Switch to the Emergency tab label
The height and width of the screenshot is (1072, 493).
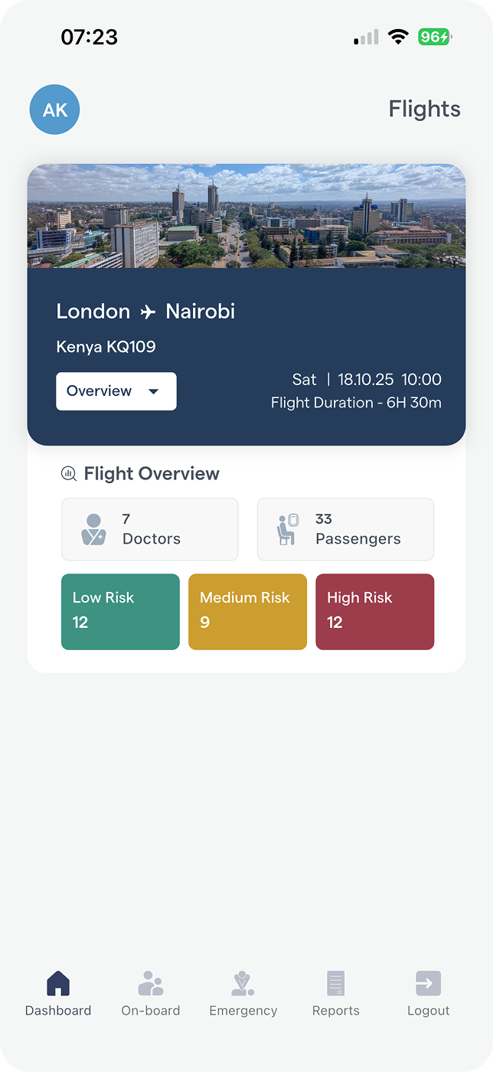click(243, 1011)
